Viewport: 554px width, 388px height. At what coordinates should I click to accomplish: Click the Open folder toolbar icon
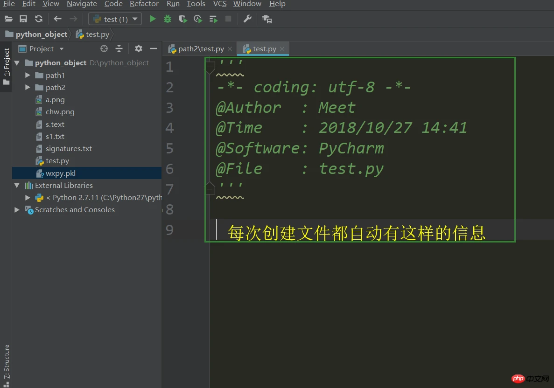[8, 19]
